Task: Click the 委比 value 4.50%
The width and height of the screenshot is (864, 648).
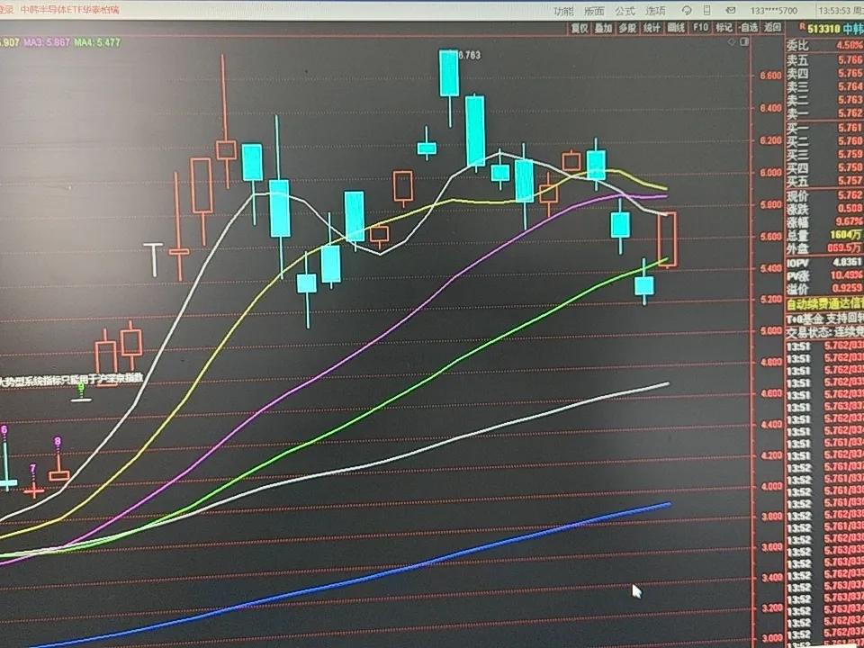Action: 849,45
